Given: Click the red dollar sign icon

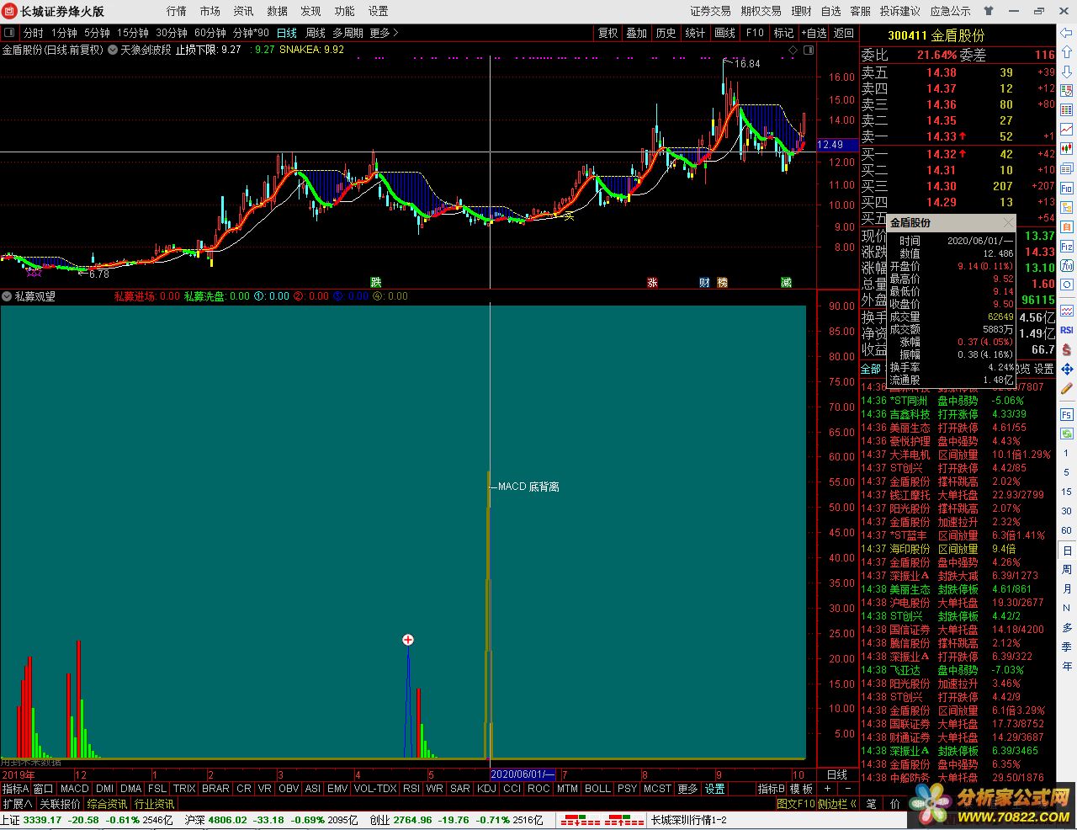Looking at the screenshot, I should 1066,349.
